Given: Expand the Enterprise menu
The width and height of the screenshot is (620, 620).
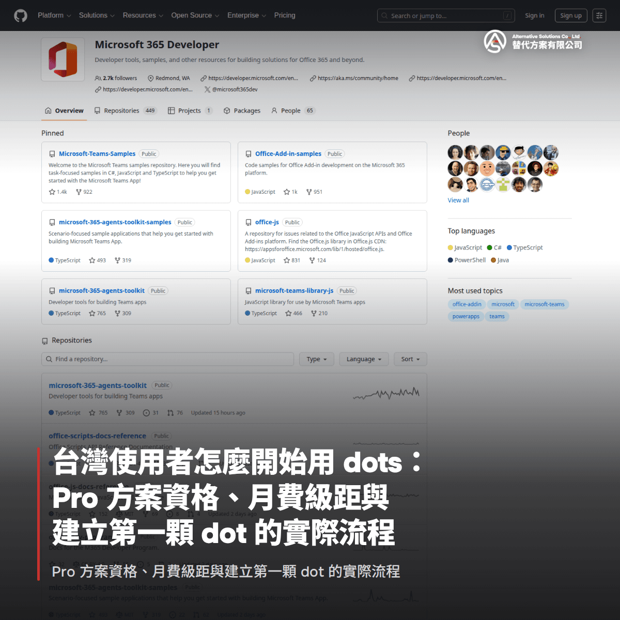Looking at the screenshot, I should click(x=247, y=16).
